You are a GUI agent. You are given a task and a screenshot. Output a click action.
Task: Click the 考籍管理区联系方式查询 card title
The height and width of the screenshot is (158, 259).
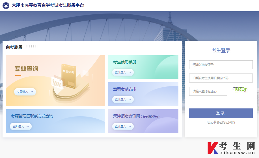(32, 116)
